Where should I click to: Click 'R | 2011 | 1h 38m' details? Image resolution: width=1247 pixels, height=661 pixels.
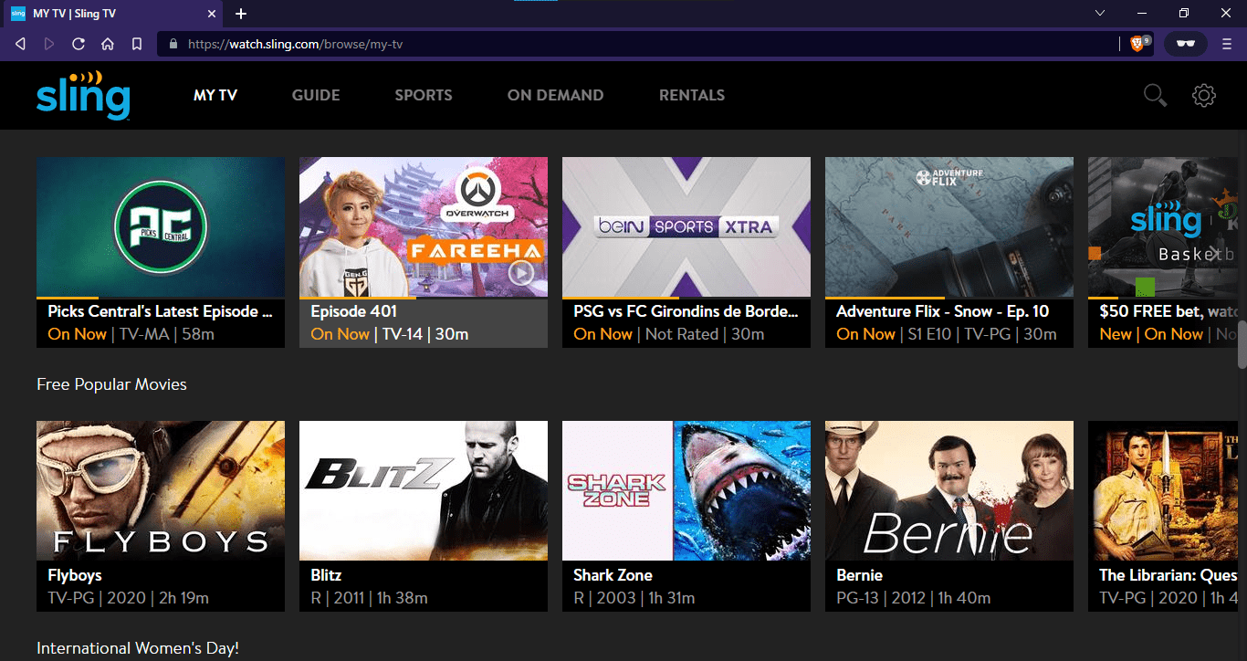[x=369, y=598]
